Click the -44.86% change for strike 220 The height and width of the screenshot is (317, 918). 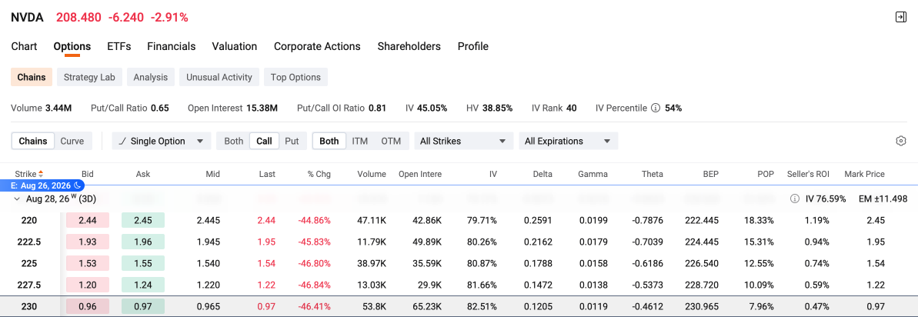click(x=314, y=221)
